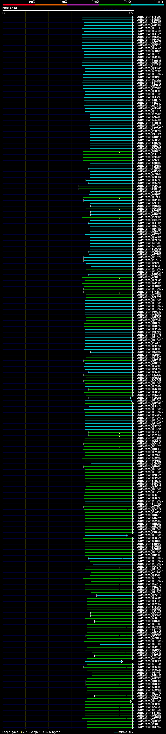Click the UniRef100_Q25A95 hit
Image resolution: width=166 pixels, height=734 pixels.
[x=149, y=85]
